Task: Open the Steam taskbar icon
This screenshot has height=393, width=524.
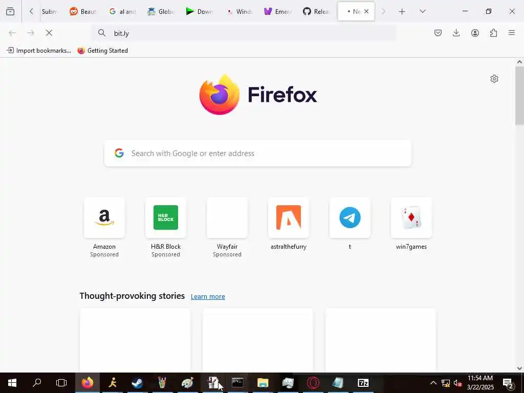Action: 137,383
